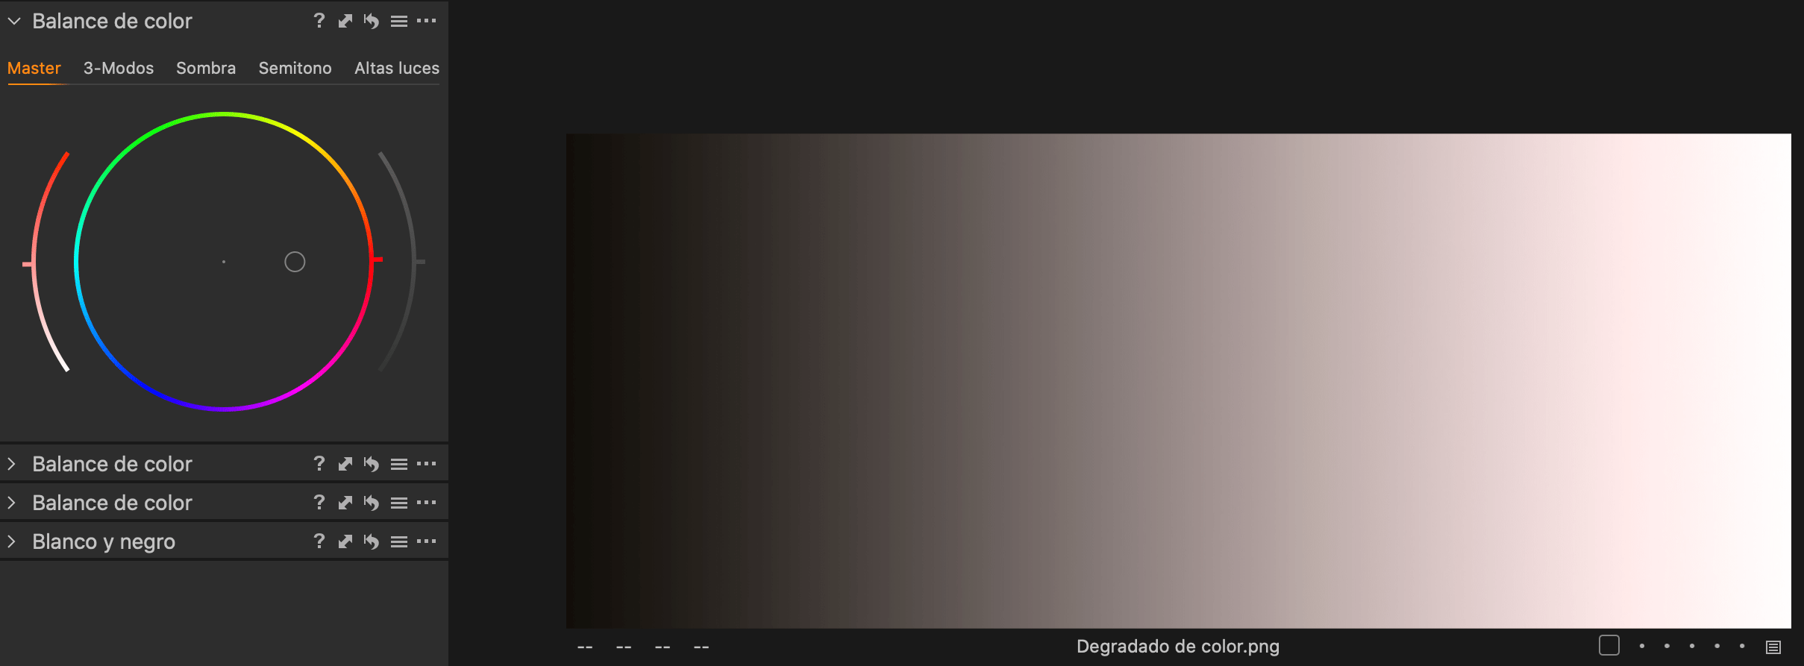
Task: Click the circular handle inside the color wheel
Action: coord(295,262)
